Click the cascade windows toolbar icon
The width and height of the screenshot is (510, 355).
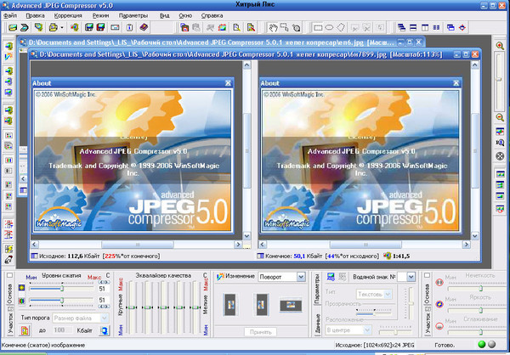tap(401, 28)
